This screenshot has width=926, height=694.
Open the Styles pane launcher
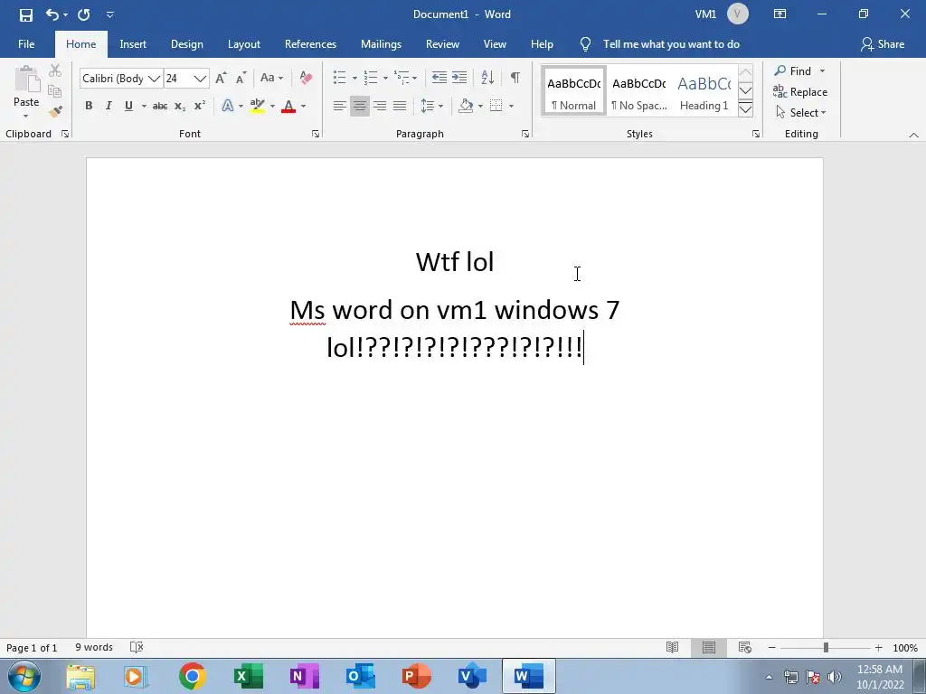756,134
